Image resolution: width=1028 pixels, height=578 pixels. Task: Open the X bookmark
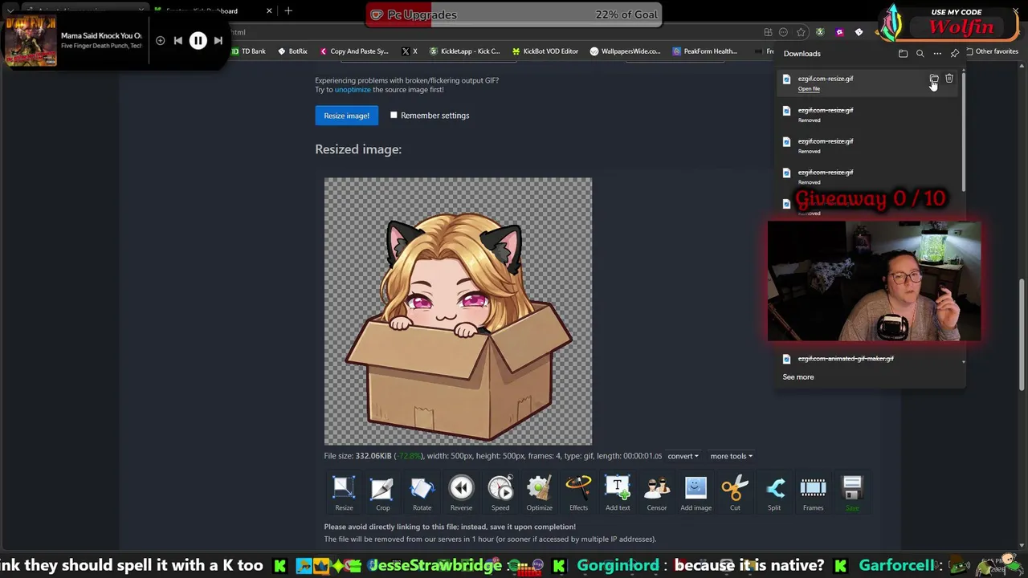point(409,51)
